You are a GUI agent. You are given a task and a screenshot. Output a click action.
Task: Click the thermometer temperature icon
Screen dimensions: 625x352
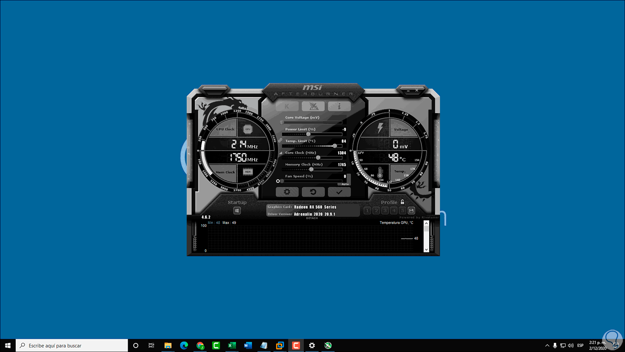380,172
